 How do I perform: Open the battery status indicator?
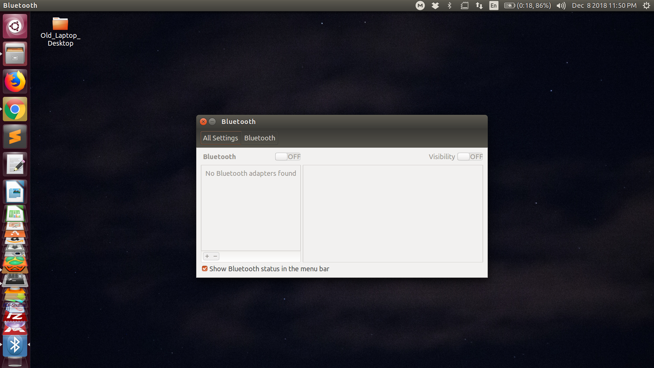tap(528, 5)
